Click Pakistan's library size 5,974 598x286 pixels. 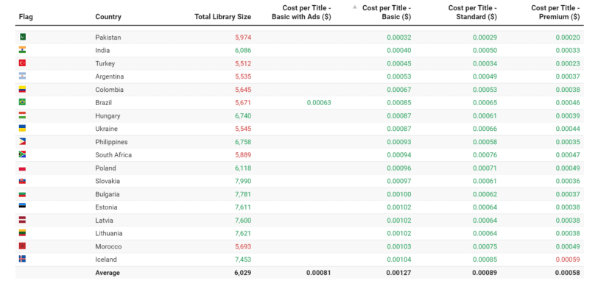tap(243, 37)
